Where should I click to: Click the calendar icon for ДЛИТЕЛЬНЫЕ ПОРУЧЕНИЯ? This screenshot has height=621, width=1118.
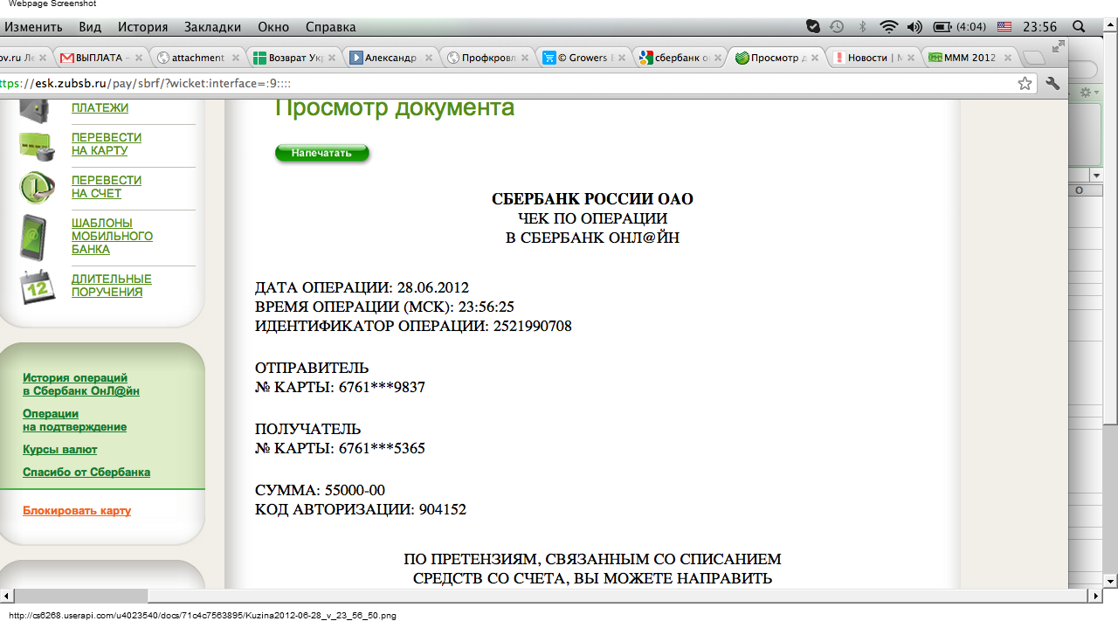[38, 286]
